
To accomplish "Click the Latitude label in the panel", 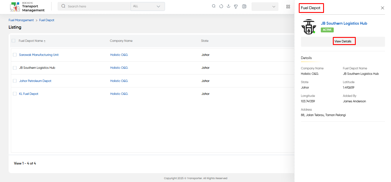I will (x=349, y=82).
